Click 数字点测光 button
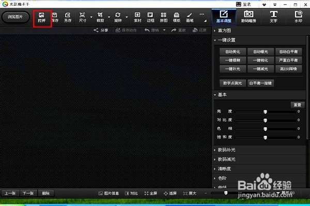The height and width of the screenshot is (206, 310). click(233, 83)
